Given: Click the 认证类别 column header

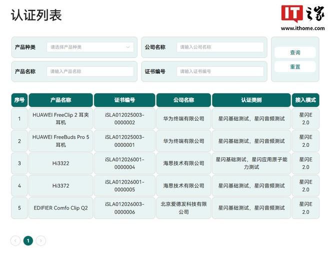Looking at the screenshot, I should click(x=251, y=100).
